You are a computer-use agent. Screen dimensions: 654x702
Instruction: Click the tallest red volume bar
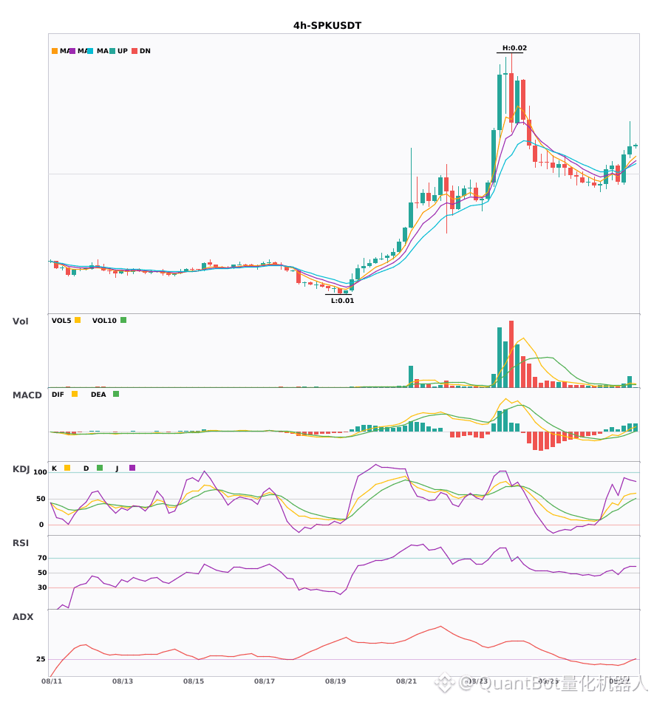click(511, 354)
